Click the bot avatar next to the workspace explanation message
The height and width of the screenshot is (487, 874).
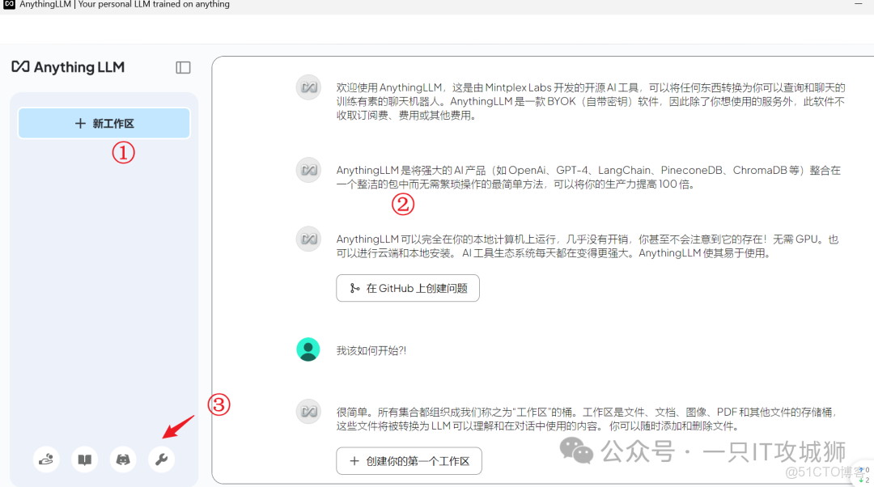tap(308, 412)
